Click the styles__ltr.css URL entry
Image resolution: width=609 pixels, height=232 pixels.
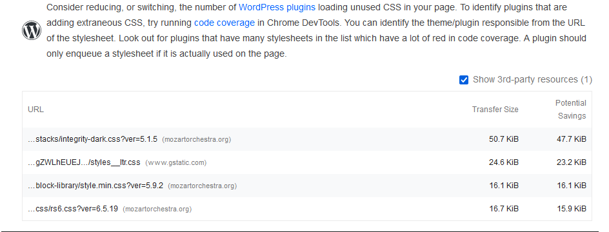(84, 162)
